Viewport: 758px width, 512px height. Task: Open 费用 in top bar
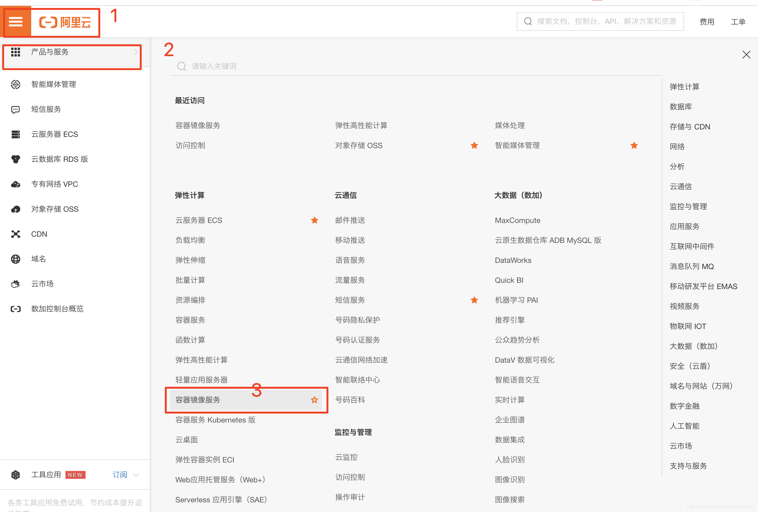[707, 22]
